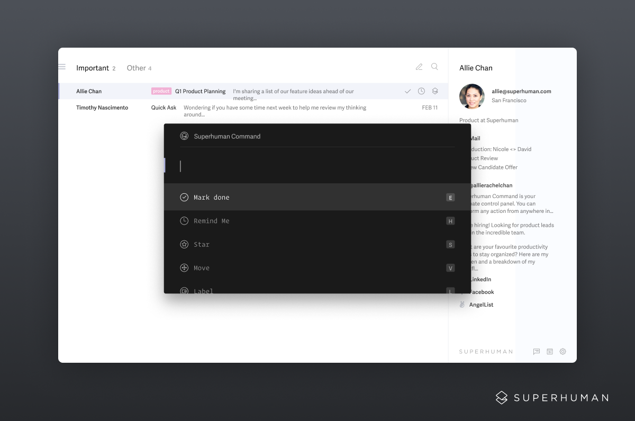Image resolution: width=635 pixels, height=421 pixels.
Task: Click the Superhuman Command smiley icon
Action: pyautogui.click(x=184, y=136)
